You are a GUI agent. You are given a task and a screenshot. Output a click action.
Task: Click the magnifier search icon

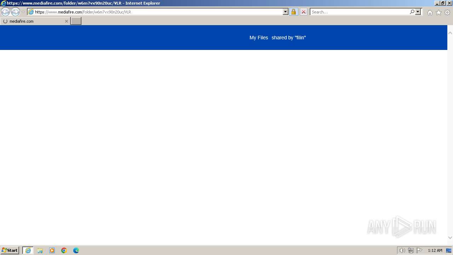(x=412, y=12)
